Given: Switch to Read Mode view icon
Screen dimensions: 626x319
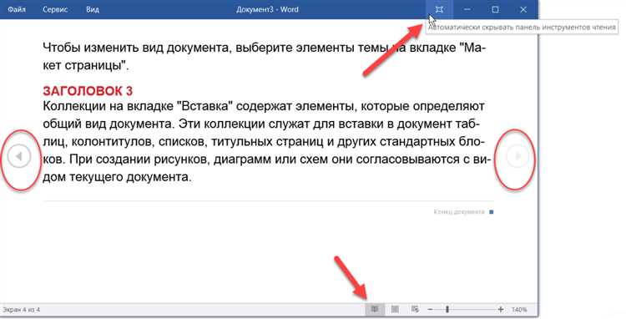Looking at the screenshot, I should pyautogui.click(x=375, y=309).
